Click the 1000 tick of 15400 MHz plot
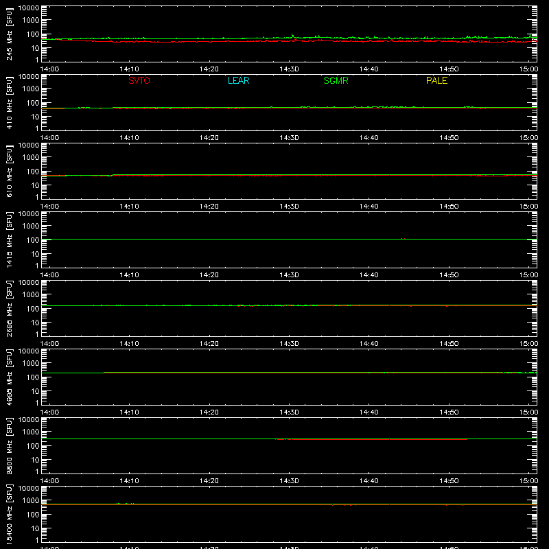The image size is (549, 549). [31, 501]
